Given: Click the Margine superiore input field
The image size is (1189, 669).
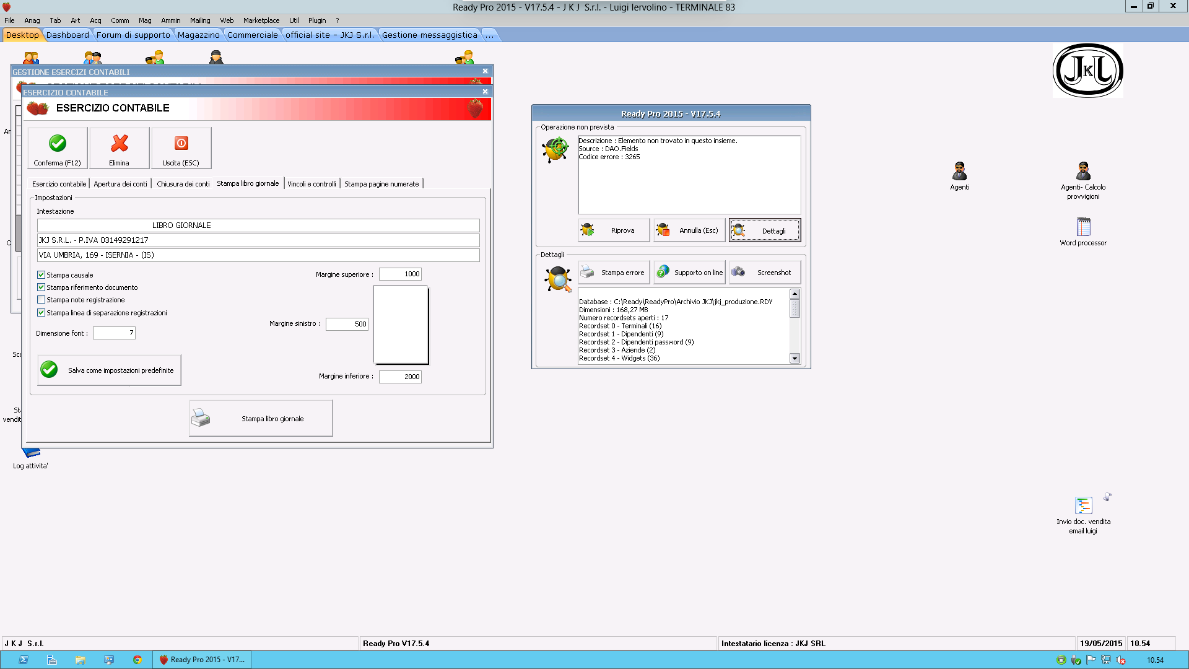Looking at the screenshot, I should 400,274.
